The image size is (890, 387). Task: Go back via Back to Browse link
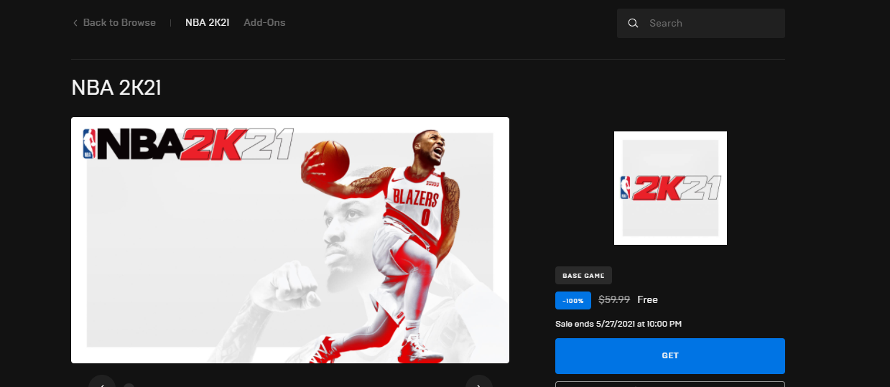(113, 23)
